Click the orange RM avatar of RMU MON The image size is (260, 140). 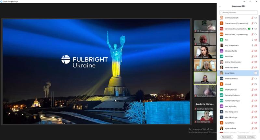(x=222, y=34)
